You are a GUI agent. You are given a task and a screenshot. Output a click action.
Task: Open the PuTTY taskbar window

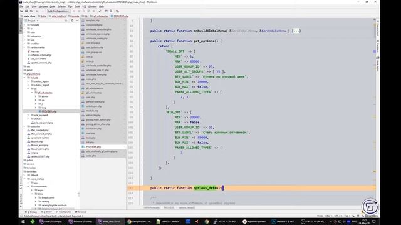point(226,222)
